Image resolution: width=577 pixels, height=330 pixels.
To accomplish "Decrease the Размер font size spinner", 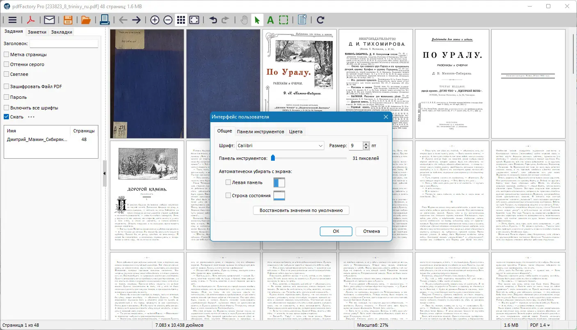I will [366, 148].
